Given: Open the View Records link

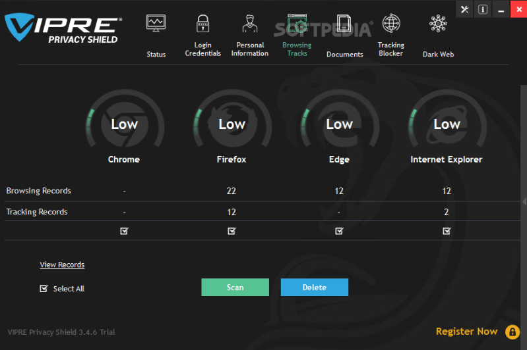Looking at the screenshot, I should pos(62,265).
